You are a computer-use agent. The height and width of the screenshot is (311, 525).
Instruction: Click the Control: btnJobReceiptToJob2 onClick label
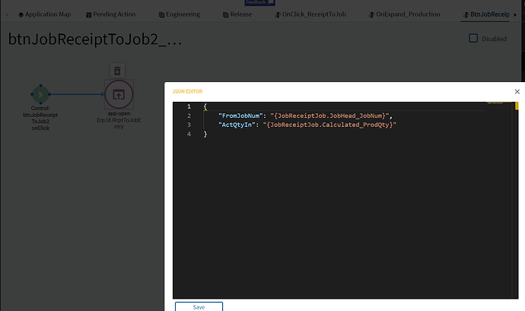pos(40,118)
